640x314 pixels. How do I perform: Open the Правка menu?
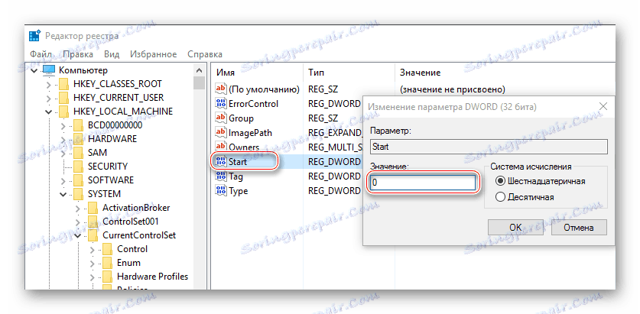point(78,54)
